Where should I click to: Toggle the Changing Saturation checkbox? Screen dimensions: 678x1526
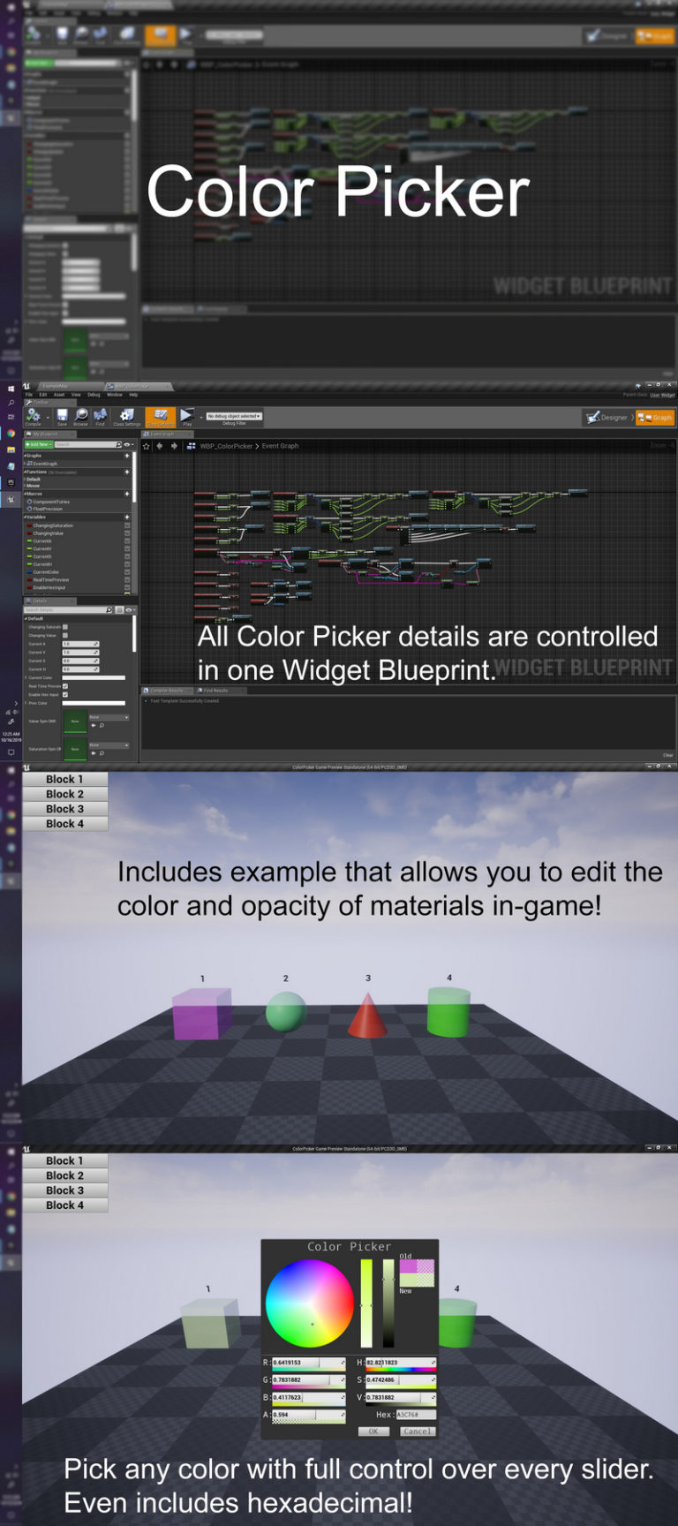(65, 627)
